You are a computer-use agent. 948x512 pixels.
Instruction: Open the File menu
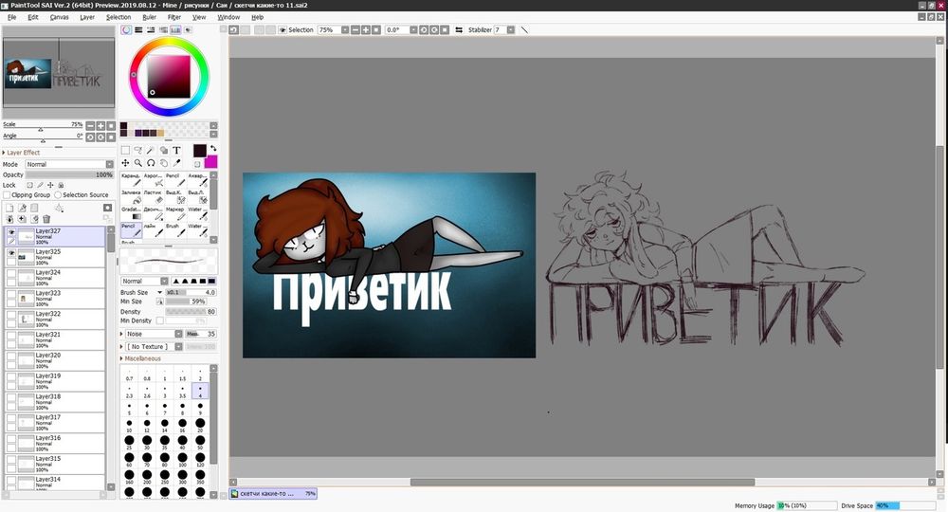[11, 17]
